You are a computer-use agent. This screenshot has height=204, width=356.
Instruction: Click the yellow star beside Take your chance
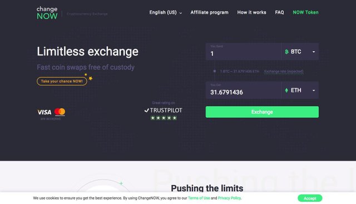pyautogui.click(x=90, y=78)
